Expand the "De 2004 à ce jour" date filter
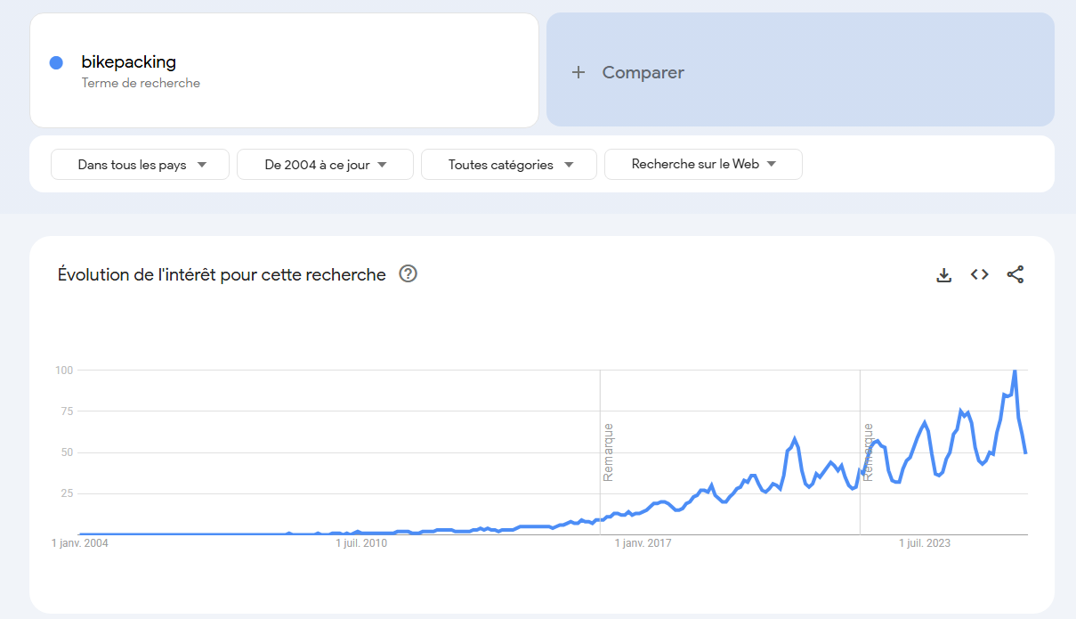 pos(325,165)
